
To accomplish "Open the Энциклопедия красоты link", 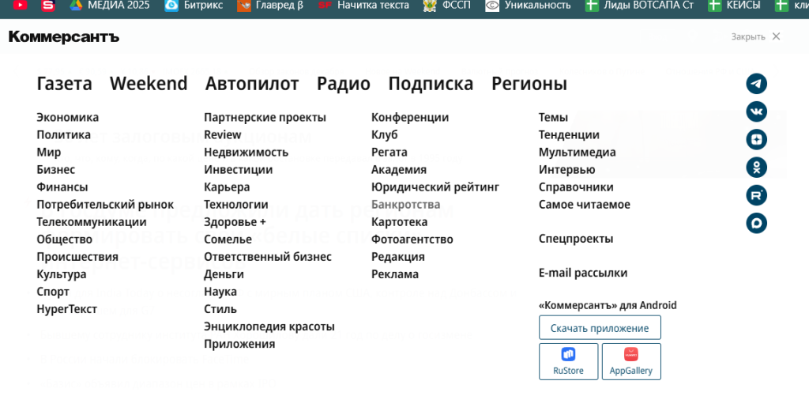I will pos(269,326).
